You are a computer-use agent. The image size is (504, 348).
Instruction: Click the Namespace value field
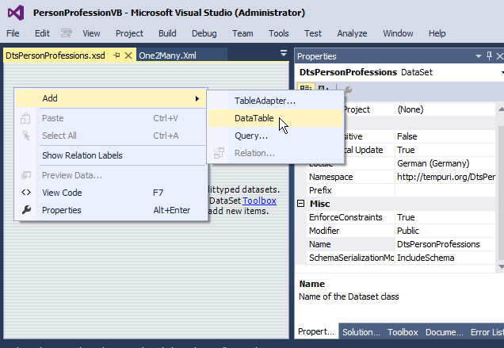[445, 177]
